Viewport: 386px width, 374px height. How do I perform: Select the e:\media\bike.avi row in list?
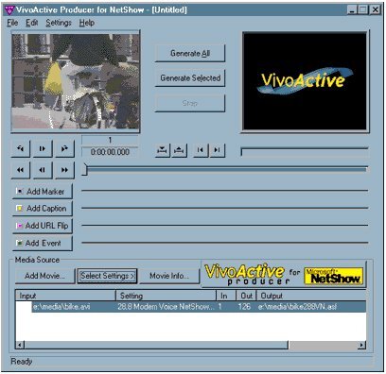pyautogui.click(x=191, y=307)
